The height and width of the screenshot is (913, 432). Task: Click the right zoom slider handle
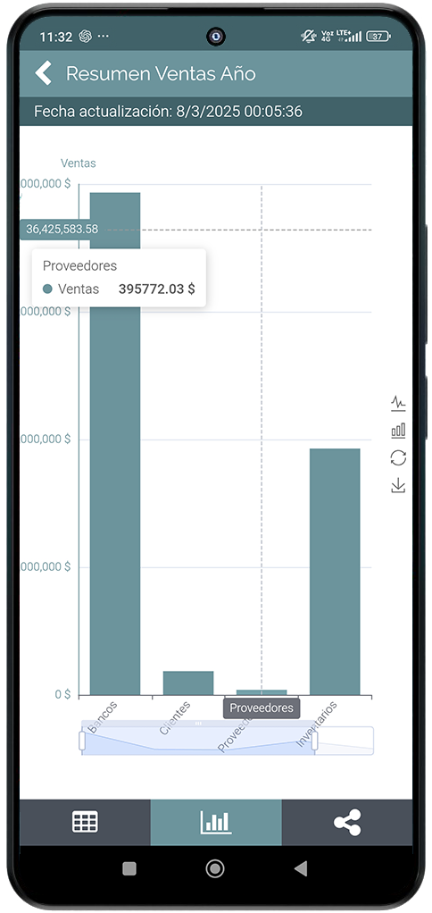click(x=314, y=741)
